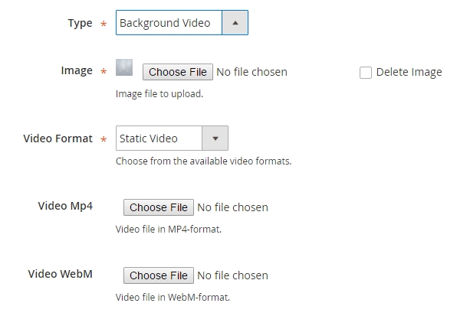
Task: Choose a file for Video Mp4
Action: point(159,207)
